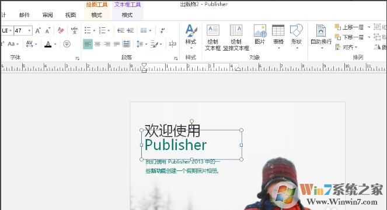Open the font color dropdown arrow
Viewport: 387px width, 210px height.
coord(55,44)
